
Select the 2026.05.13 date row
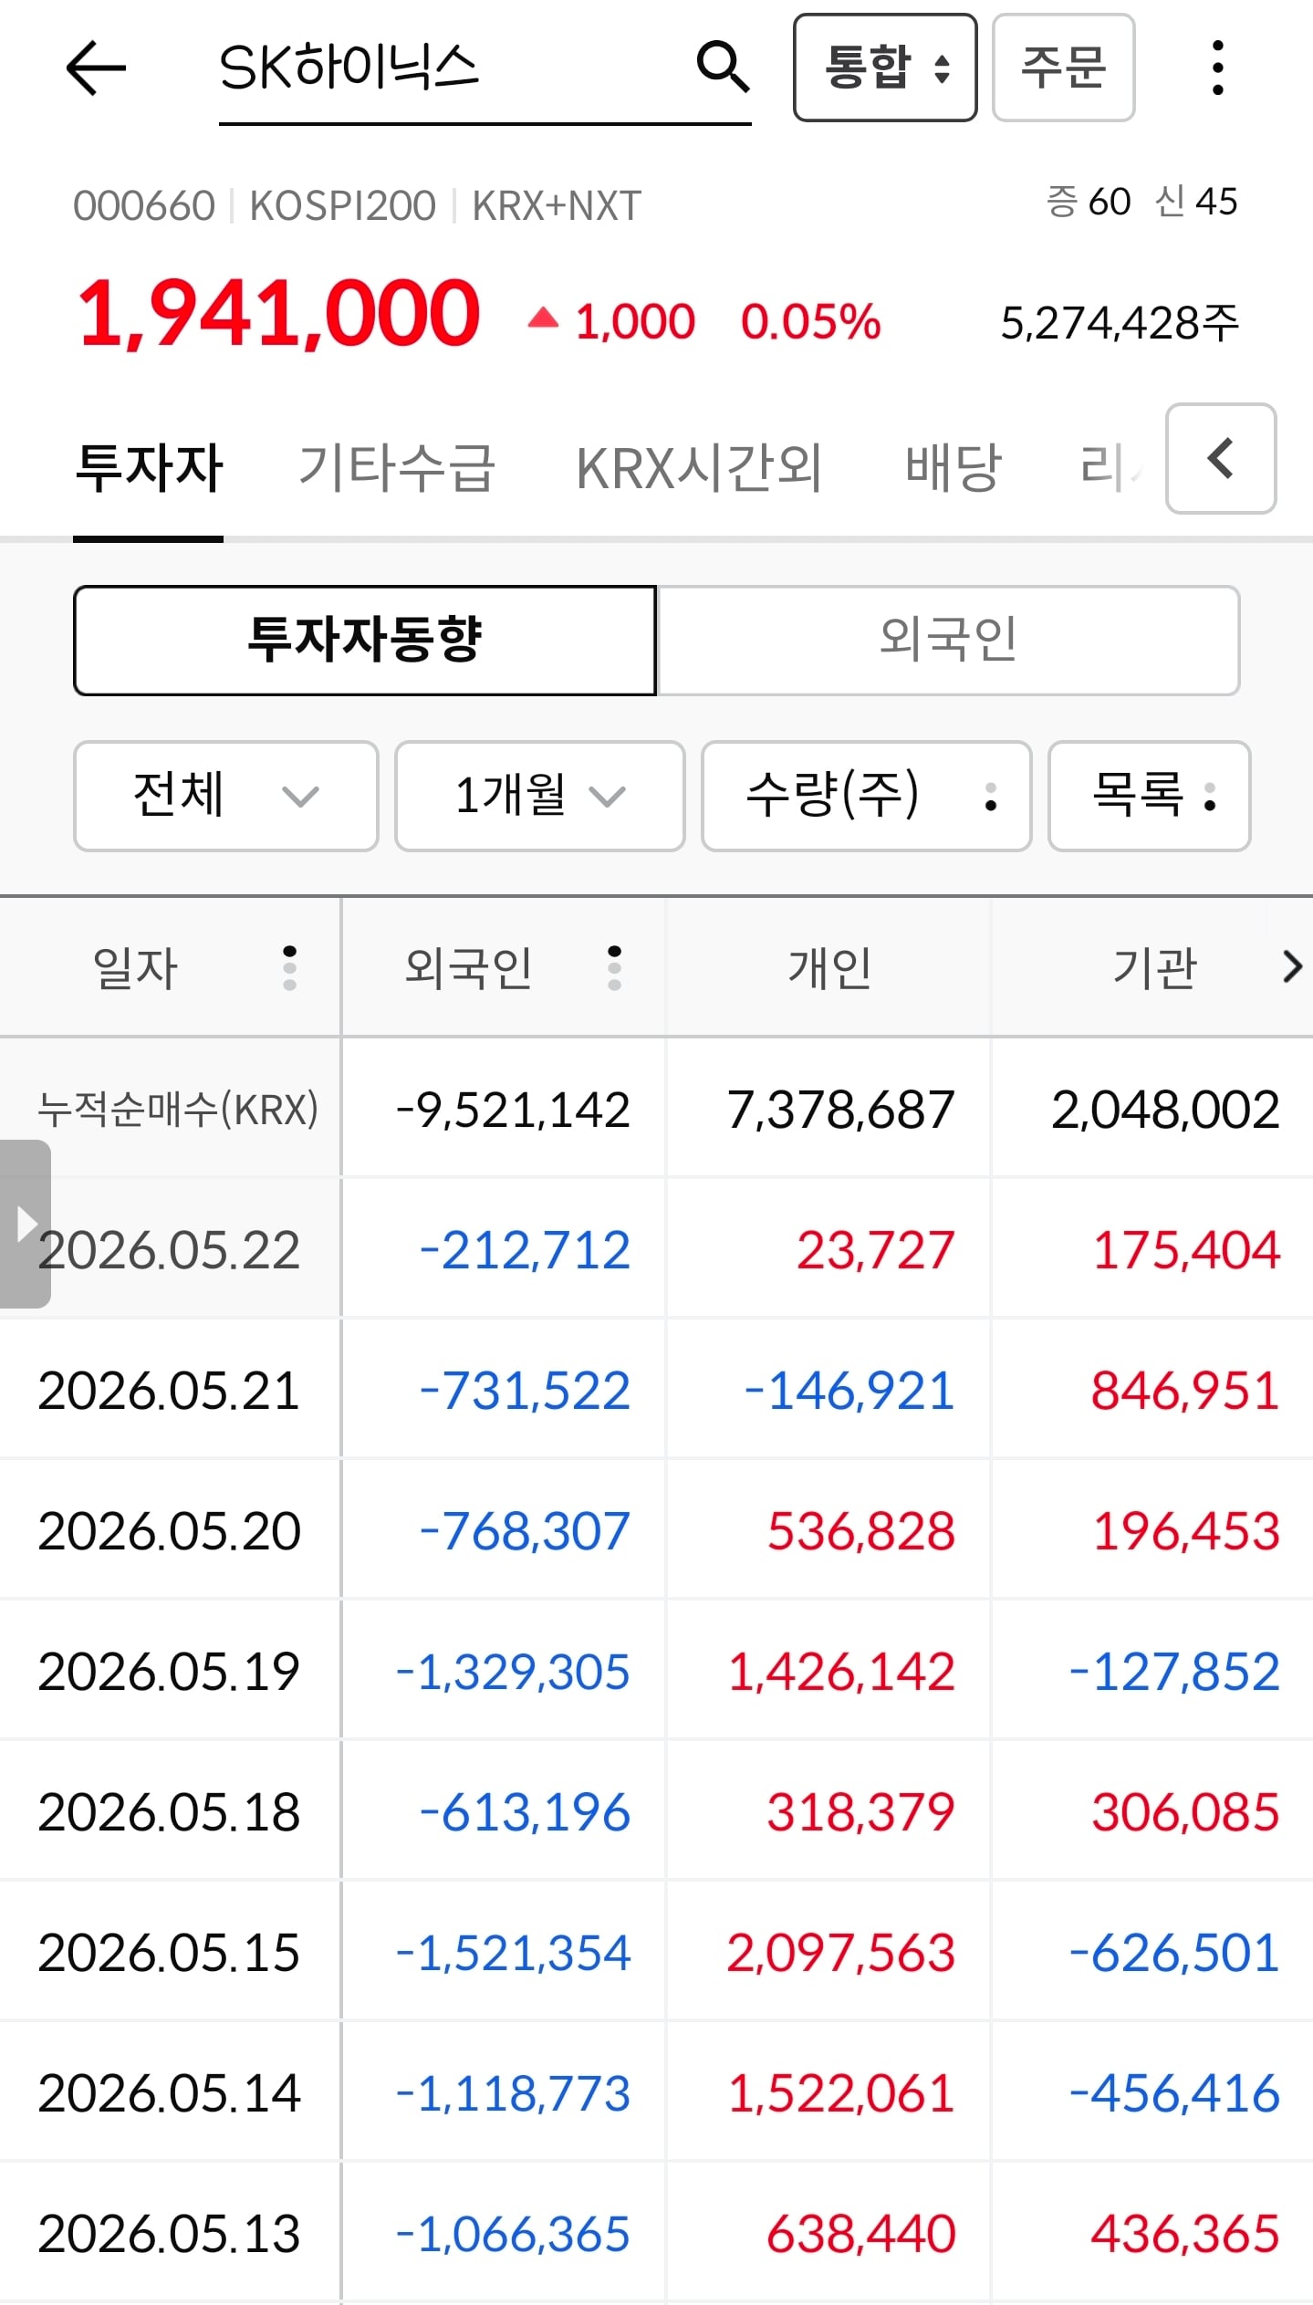click(x=169, y=2234)
